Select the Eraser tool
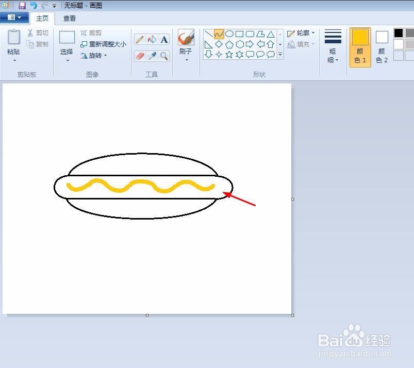 [x=140, y=56]
